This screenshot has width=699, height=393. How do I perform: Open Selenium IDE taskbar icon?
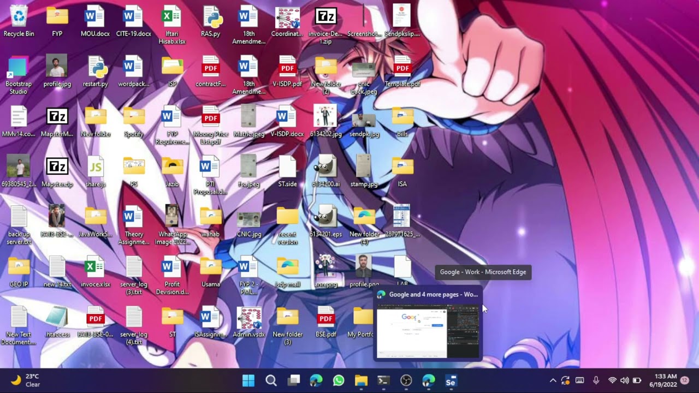tap(451, 380)
